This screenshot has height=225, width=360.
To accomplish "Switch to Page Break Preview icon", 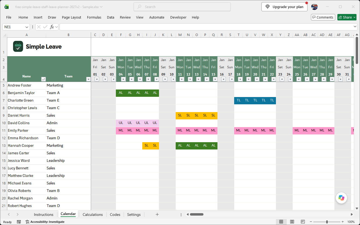I will tap(303, 222).
